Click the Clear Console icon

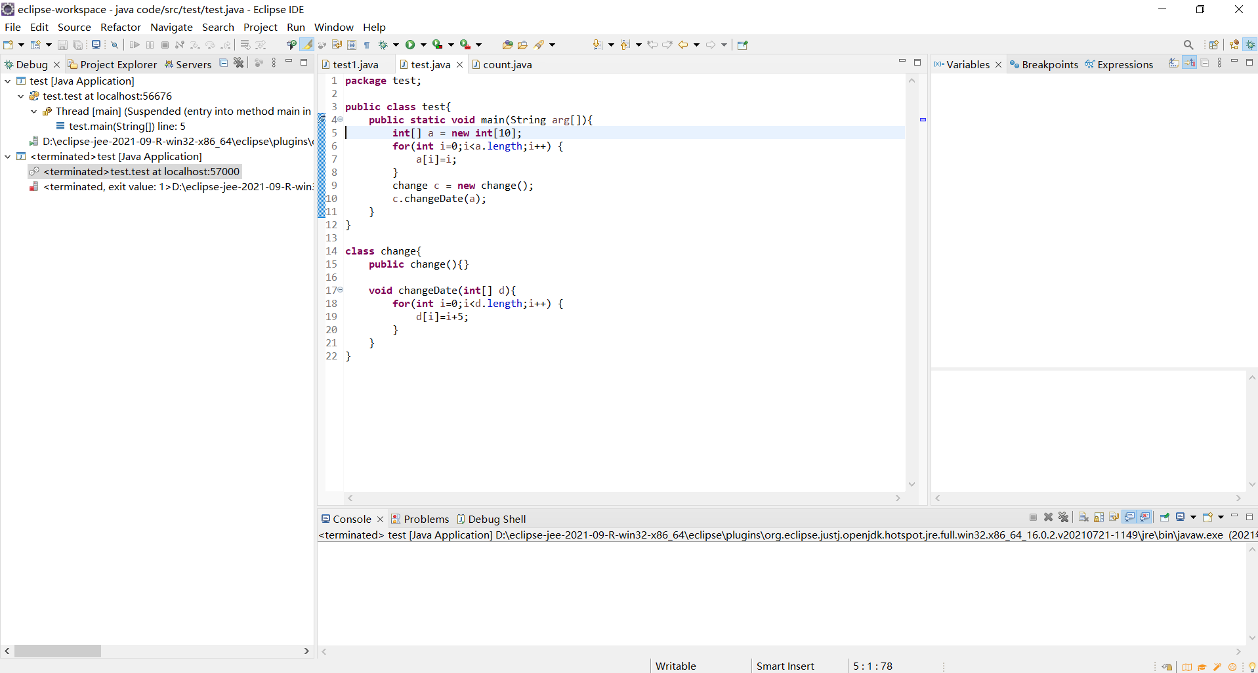(x=1083, y=518)
